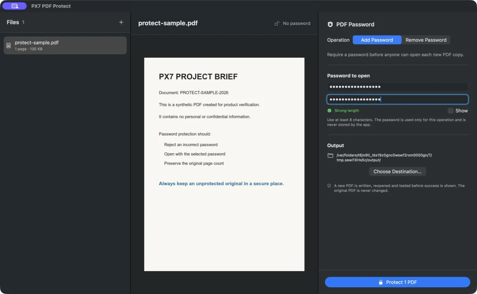Click the green Strong length check icon
Viewport: 477px width, 294px height.
[x=329, y=111]
